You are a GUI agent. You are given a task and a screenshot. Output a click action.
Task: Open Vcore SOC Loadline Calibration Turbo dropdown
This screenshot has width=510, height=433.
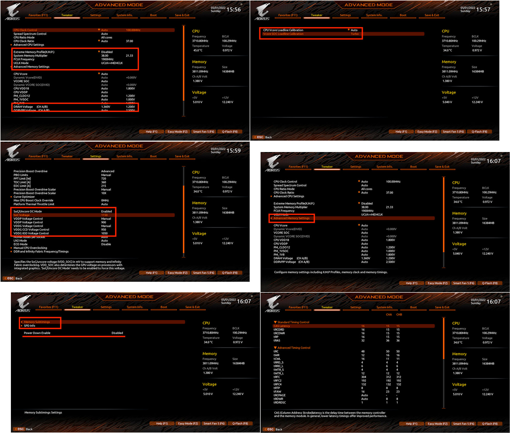[355, 34]
